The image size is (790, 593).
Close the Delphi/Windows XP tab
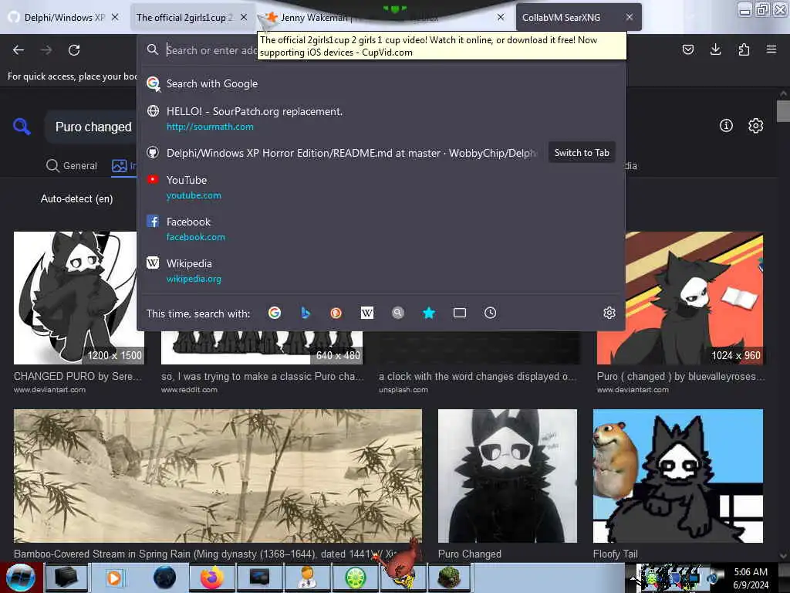coord(115,17)
